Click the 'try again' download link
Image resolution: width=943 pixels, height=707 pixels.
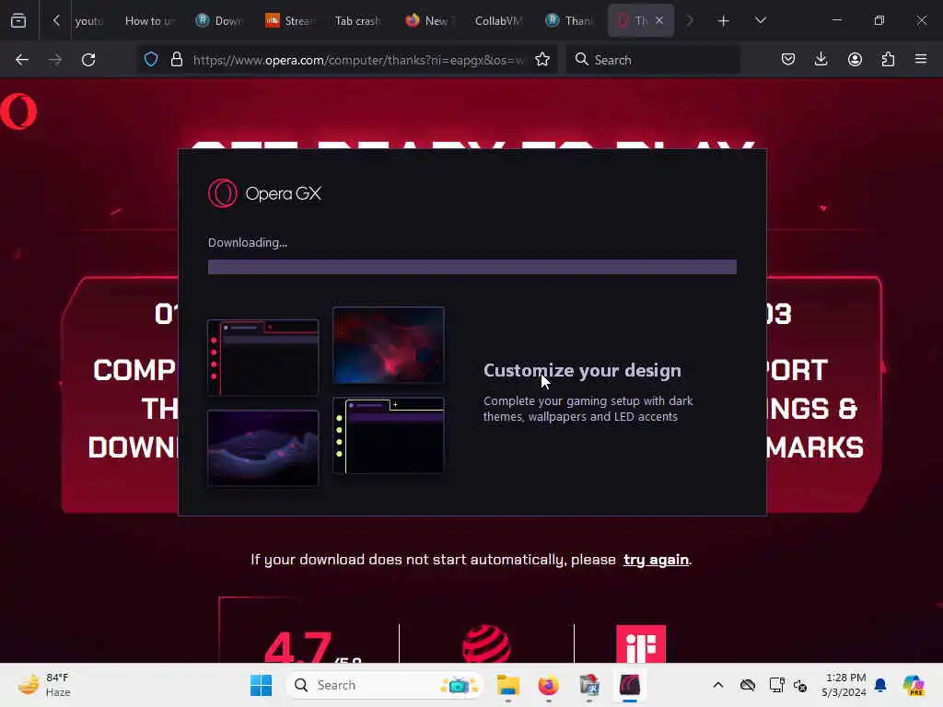[656, 560]
